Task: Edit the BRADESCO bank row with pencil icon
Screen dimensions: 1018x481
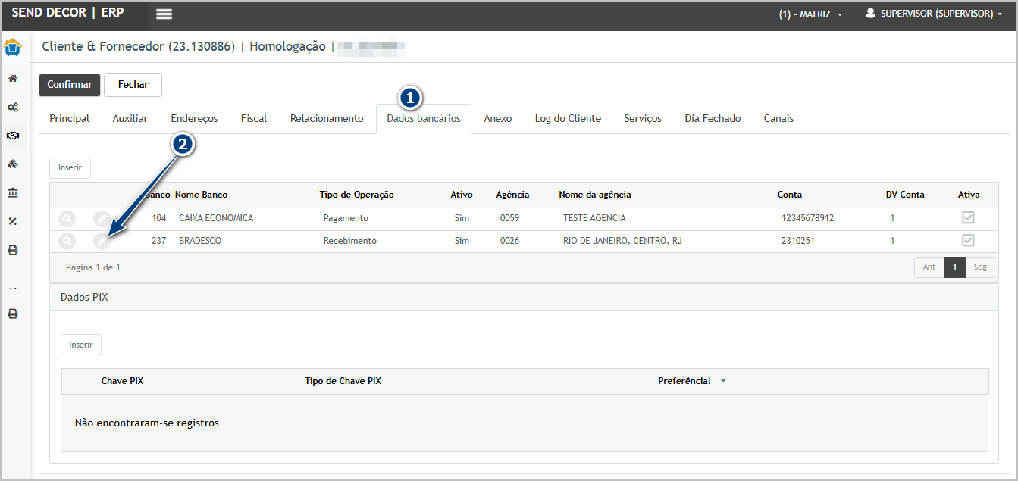Action: coord(102,241)
